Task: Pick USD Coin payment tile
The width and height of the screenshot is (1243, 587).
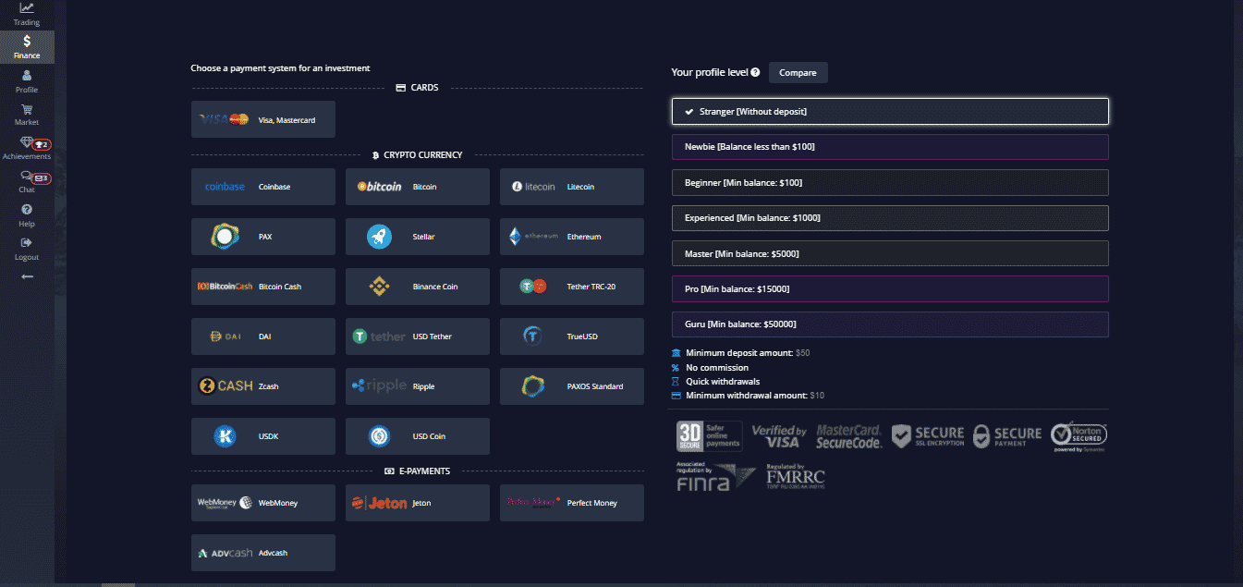Action: (x=418, y=436)
